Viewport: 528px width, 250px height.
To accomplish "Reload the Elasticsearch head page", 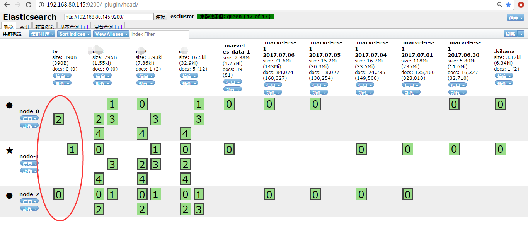I will (29, 5).
